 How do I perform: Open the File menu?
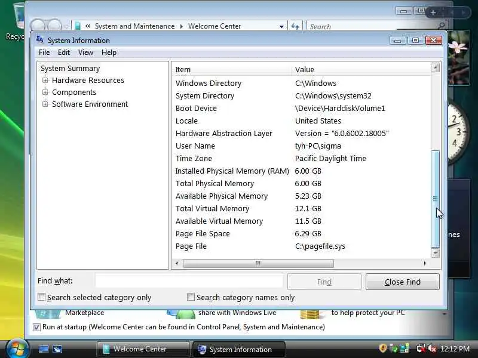pos(44,53)
